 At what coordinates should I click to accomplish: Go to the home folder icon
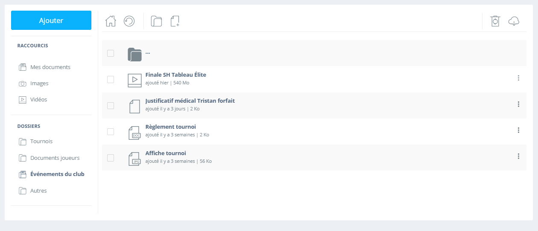click(111, 21)
